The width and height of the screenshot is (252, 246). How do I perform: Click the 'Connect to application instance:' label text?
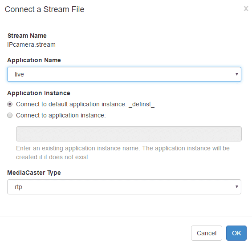point(61,115)
